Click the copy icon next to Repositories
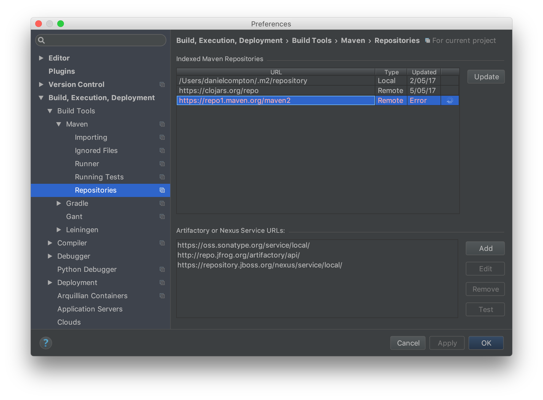 162,190
